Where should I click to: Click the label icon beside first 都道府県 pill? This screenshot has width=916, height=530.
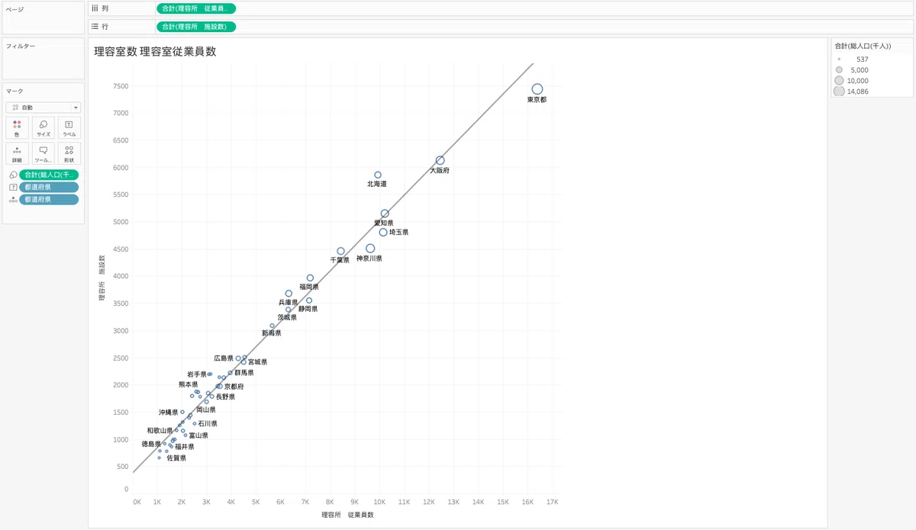tap(13, 187)
